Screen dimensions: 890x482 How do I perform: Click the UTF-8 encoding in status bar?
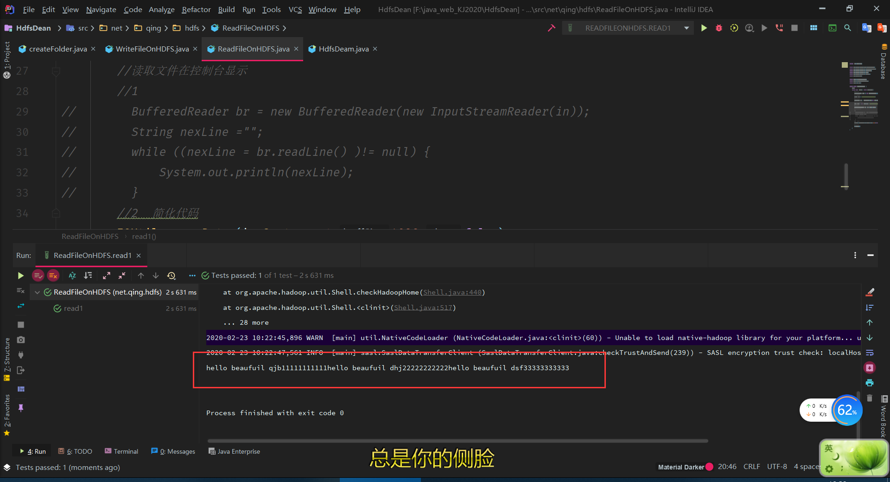(777, 467)
